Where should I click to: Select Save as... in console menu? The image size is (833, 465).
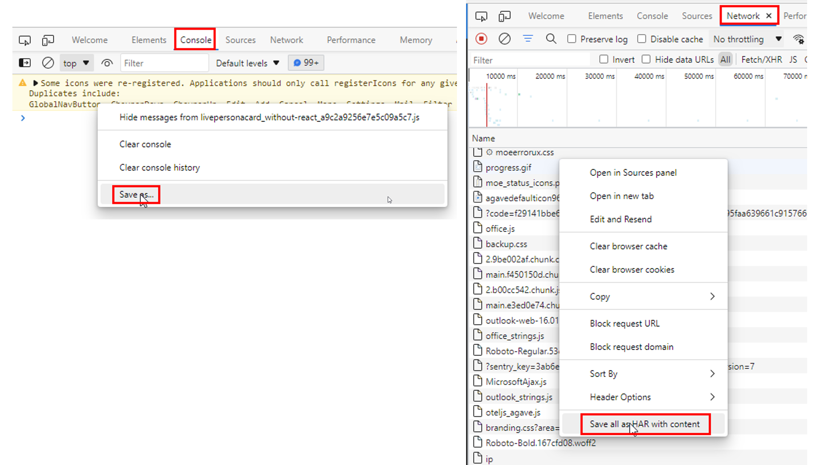[136, 195]
